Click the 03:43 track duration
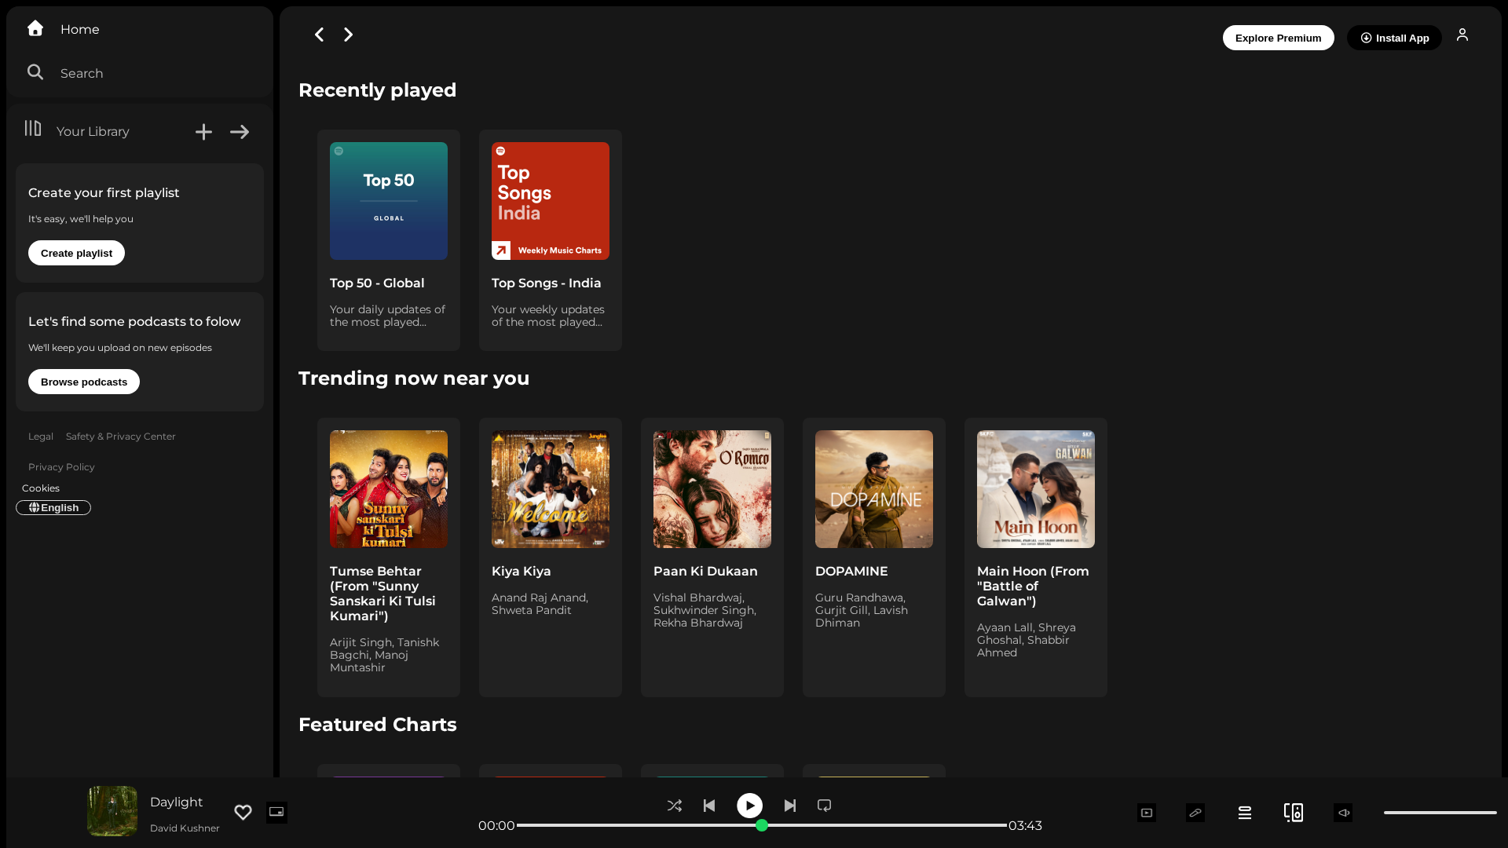 (x=1025, y=825)
